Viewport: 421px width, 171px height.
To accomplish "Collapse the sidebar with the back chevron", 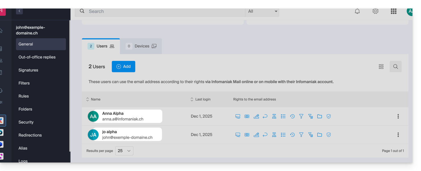I will tap(19, 11).
